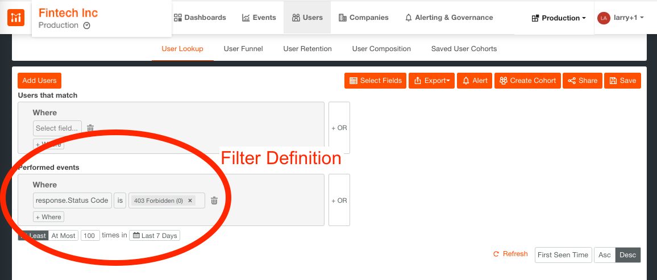Delete the Users that match filter row

click(x=90, y=128)
